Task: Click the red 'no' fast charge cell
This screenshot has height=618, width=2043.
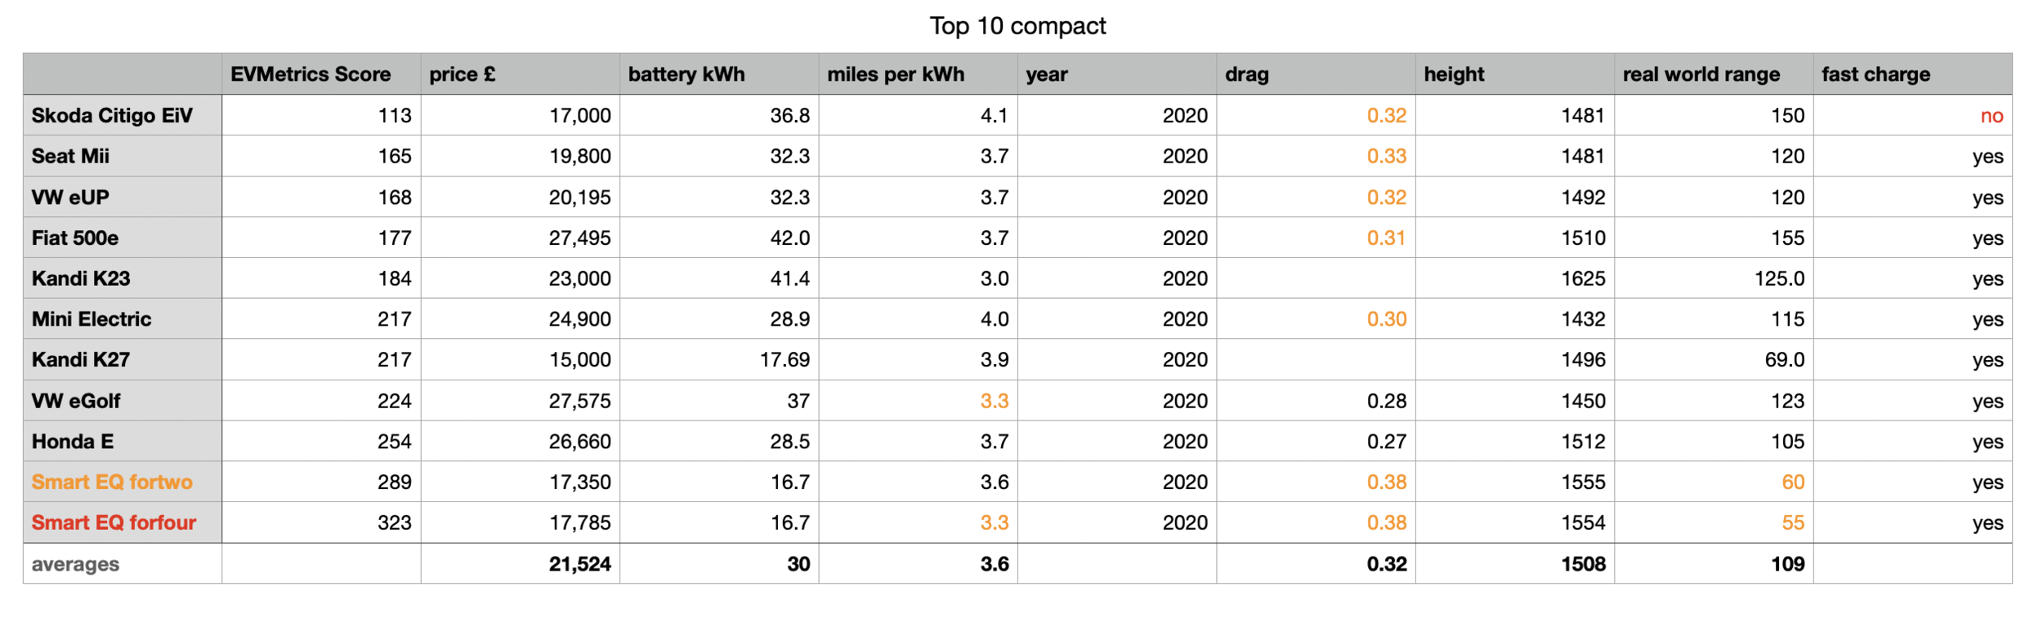Action: [x=1991, y=116]
